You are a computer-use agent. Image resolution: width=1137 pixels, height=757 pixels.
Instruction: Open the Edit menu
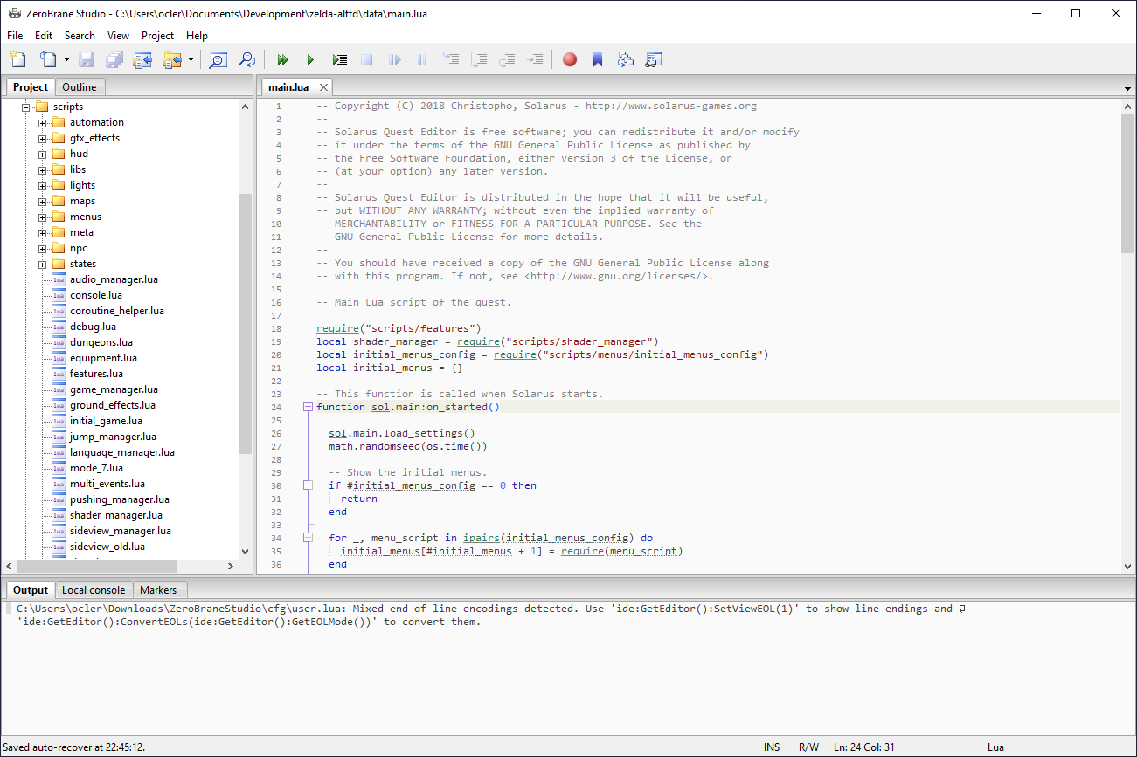44,36
